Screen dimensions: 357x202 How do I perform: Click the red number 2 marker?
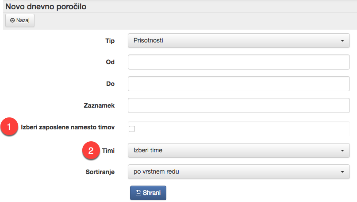click(x=91, y=150)
